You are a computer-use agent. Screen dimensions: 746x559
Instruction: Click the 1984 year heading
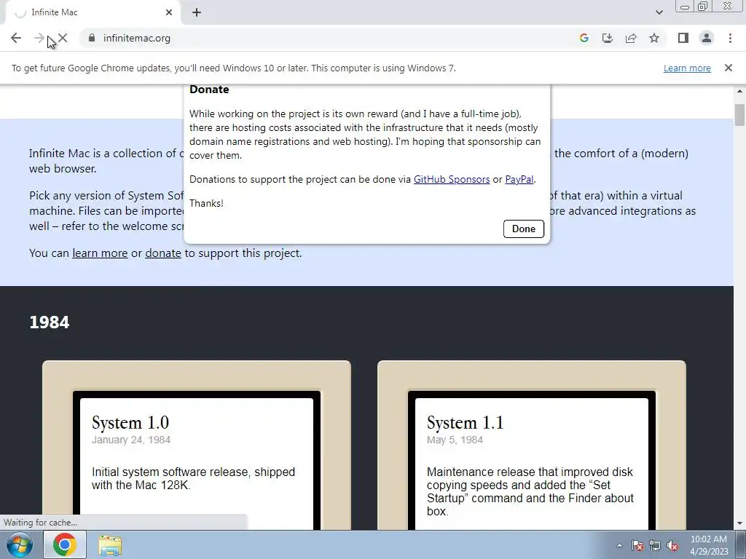pos(50,322)
